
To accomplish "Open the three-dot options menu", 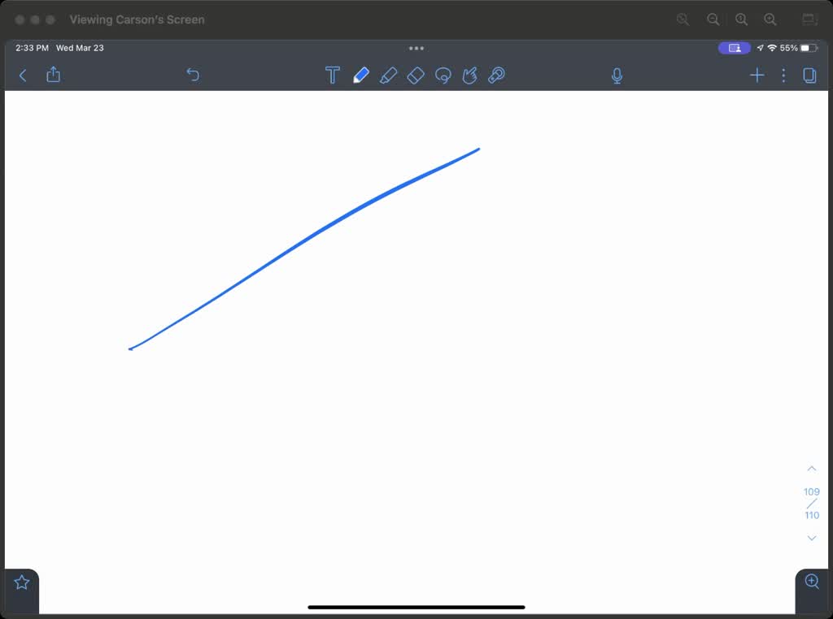I will [783, 75].
